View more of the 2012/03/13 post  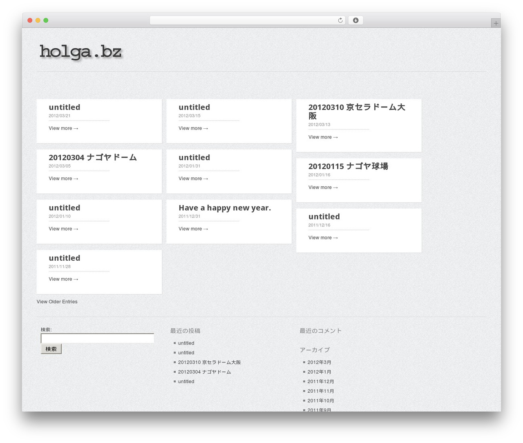point(323,137)
